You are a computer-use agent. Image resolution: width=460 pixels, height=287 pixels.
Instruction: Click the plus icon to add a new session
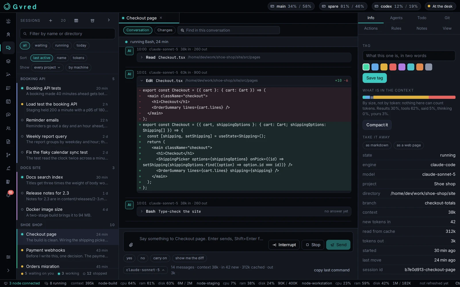pyautogui.click(x=51, y=21)
